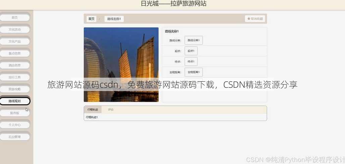Go to 文化活动 in the sidebar
Viewport: 345px width, 164px height.
[14, 29]
